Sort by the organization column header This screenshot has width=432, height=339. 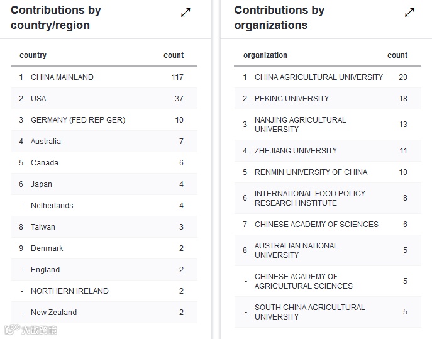pyautogui.click(x=265, y=55)
